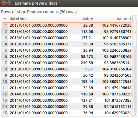
Task: Select the cell with value 118.68 in row 2
Action: coord(84,32)
